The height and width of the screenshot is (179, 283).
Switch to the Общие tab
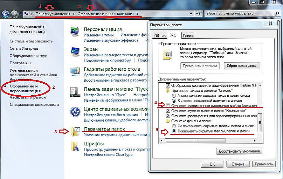click(x=160, y=35)
